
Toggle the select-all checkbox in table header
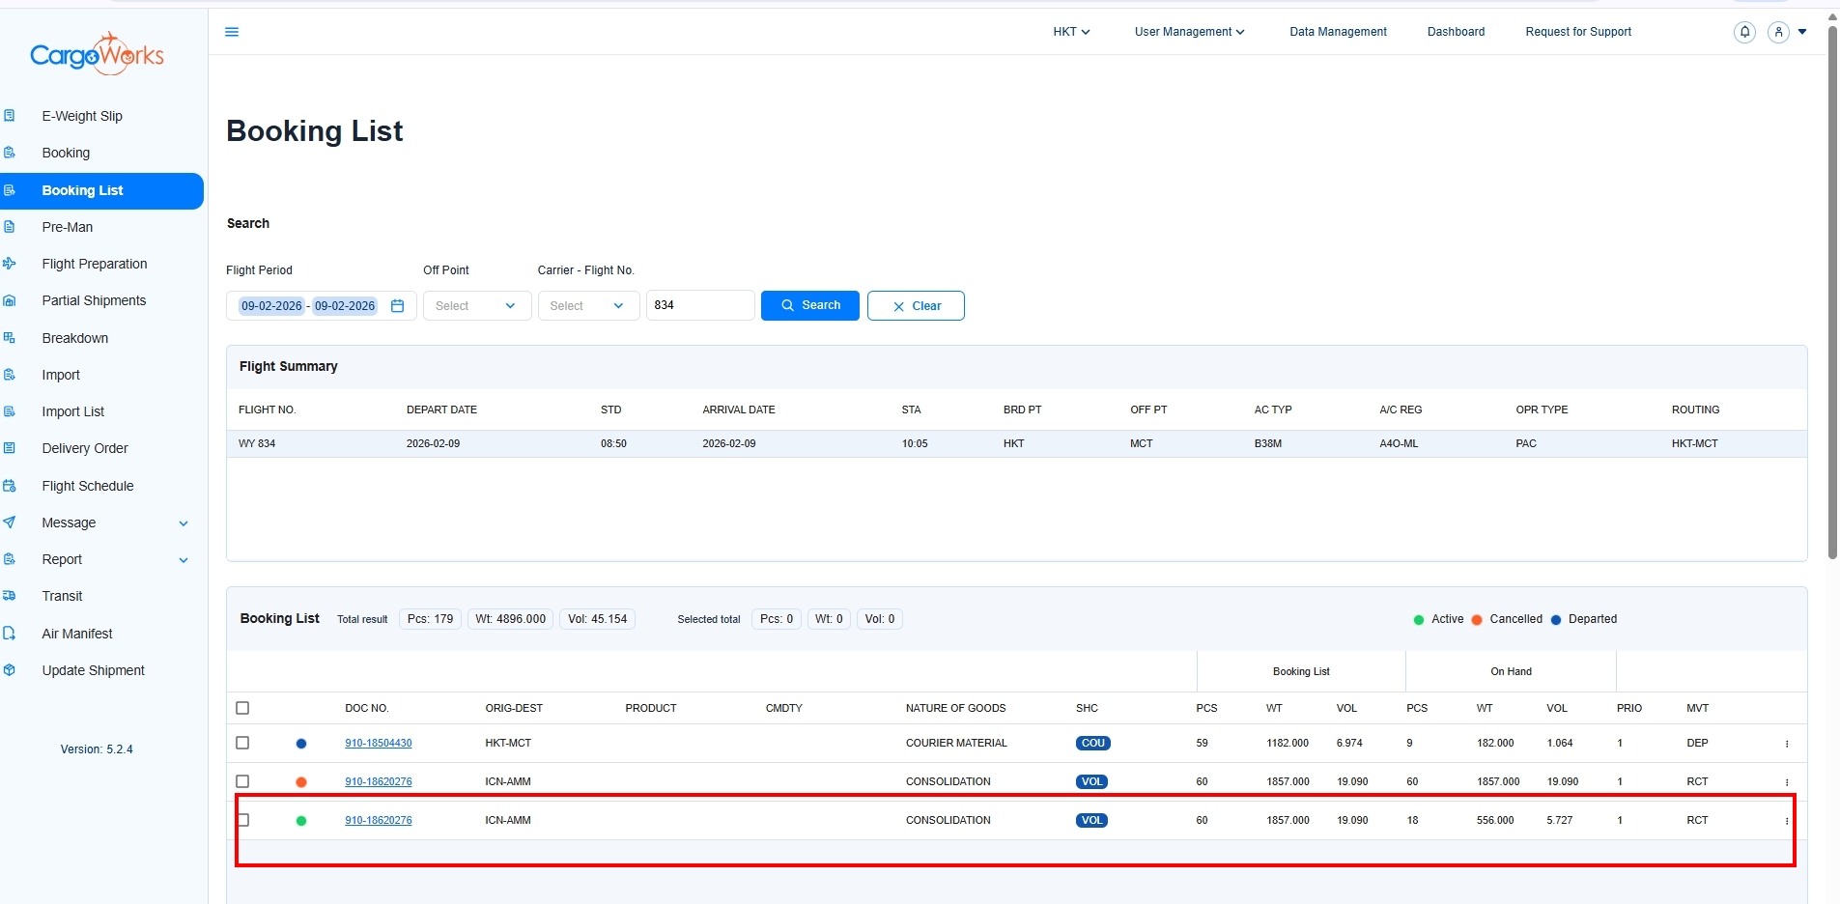242,708
